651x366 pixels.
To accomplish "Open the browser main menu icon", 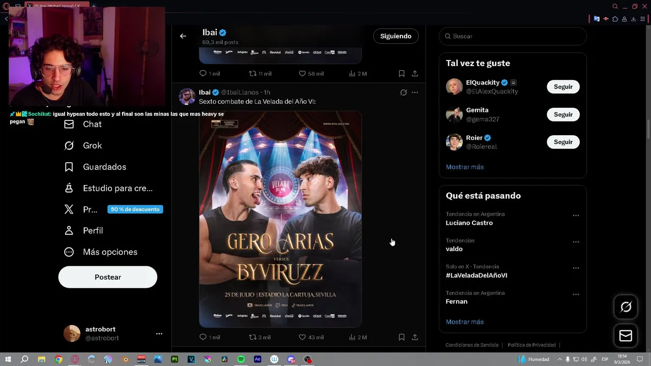I will pyautogui.click(x=643, y=19).
